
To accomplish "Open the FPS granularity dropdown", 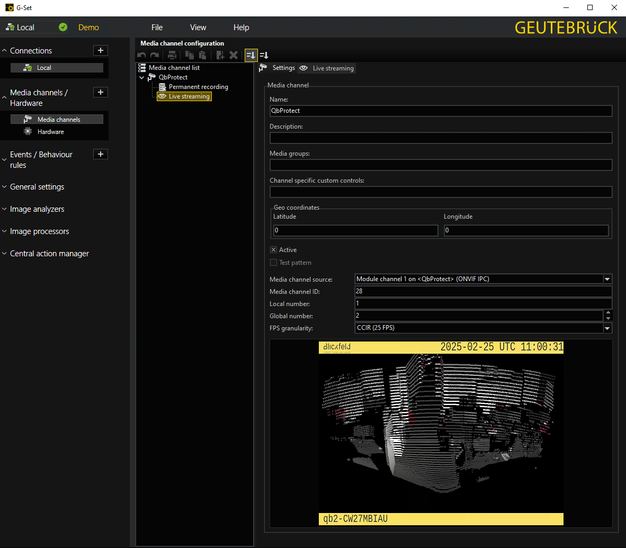I will (607, 328).
